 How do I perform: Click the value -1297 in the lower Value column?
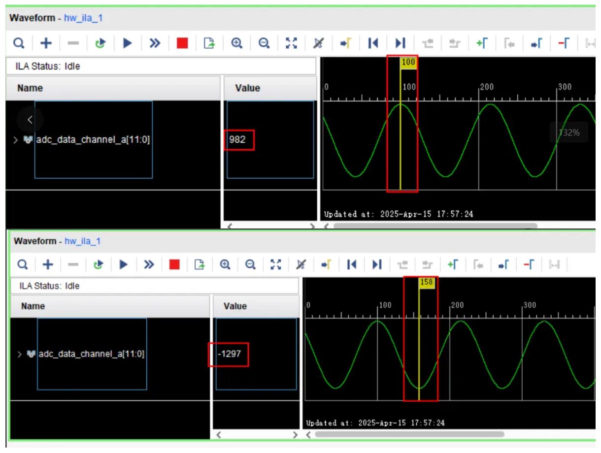(229, 354)
